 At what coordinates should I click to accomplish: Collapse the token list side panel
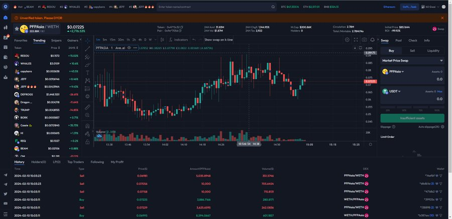(81, 40)
